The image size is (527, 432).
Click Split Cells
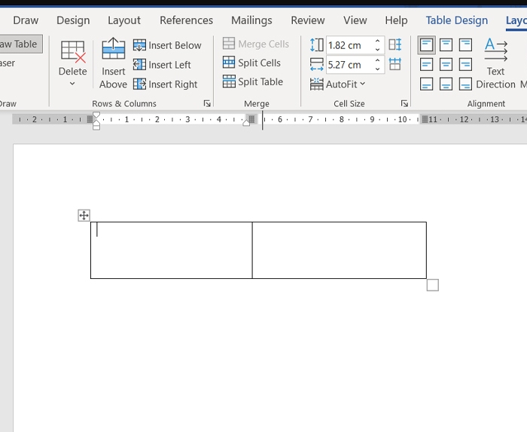coord(251,63)
